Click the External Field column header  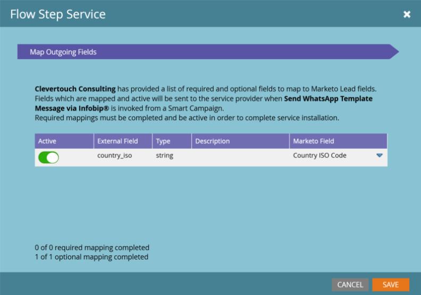pyautogui.click(x=123, y=141)
